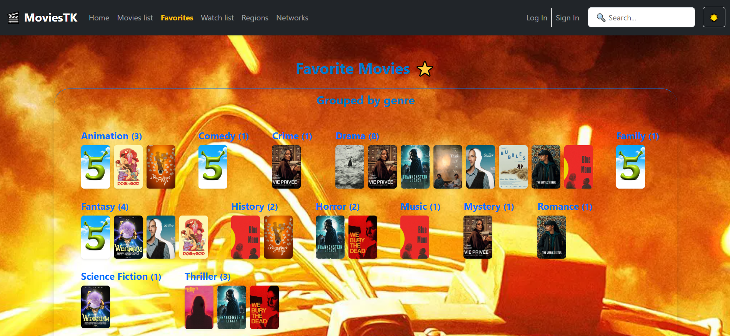Click the Sign In link
730x336 pixels.
click(567, 18)
